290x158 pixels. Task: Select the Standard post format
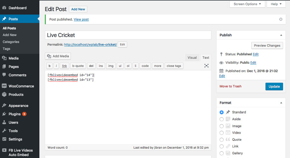(x=222, y=112)
